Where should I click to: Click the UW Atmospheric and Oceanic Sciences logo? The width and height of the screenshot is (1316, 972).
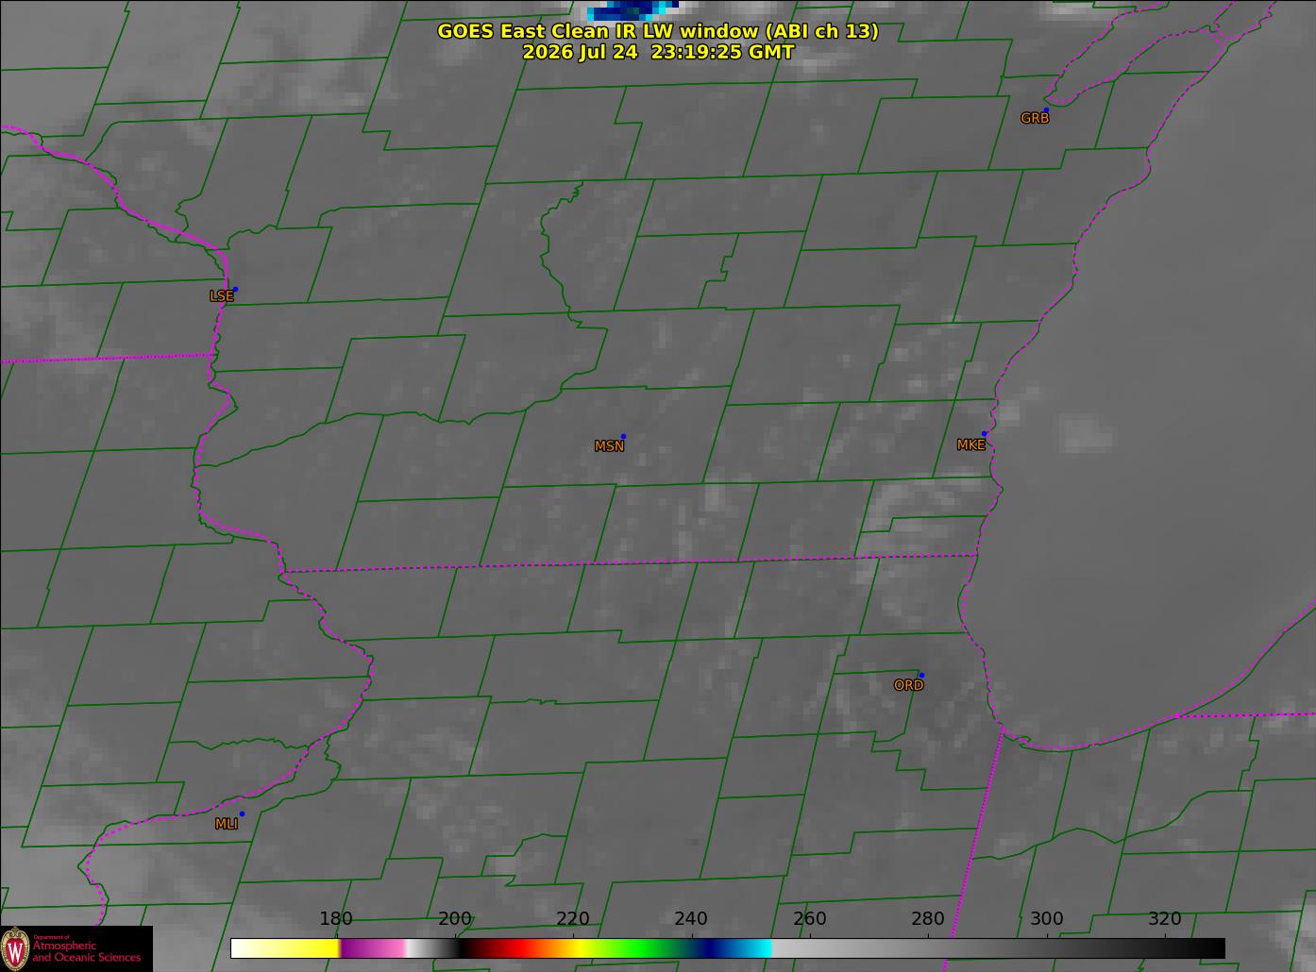tap(76, 948)
